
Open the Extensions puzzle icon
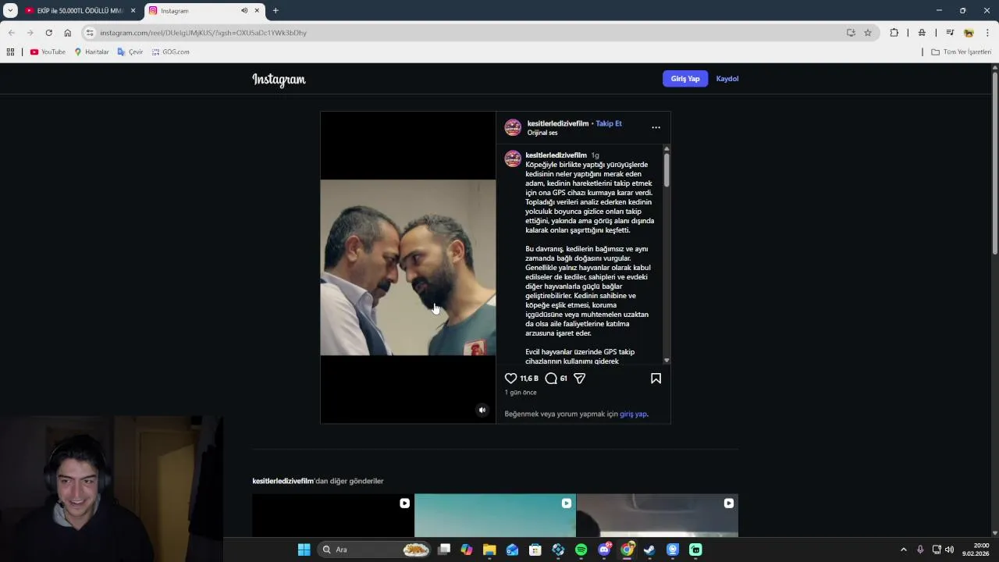coord(894,33)
